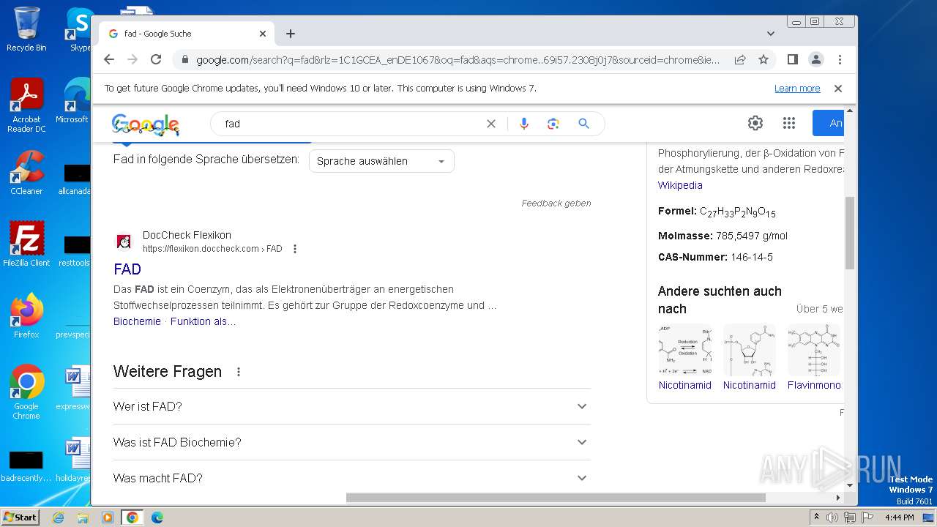
Task: Open CCleaner desktop icon
Action: tap(26, 173)
